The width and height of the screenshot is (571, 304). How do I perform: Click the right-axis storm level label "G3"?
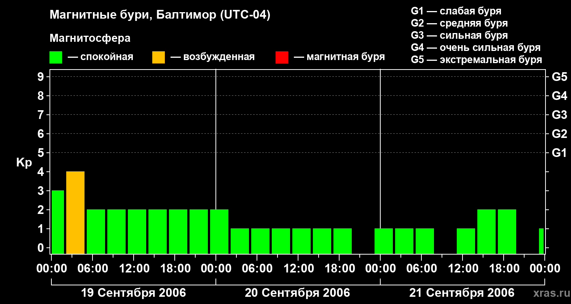559,115
